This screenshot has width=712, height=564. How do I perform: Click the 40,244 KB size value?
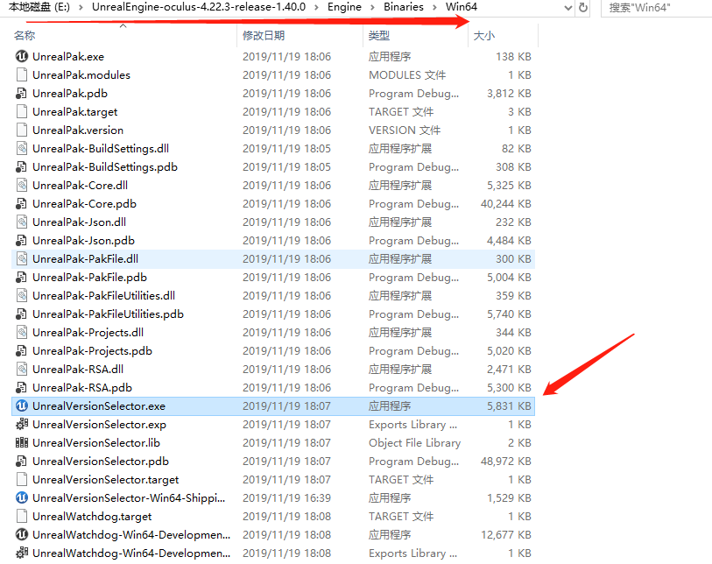click(x=506, y=204)
